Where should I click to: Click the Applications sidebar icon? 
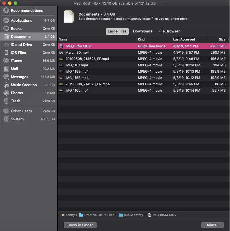tap(6, 20)
